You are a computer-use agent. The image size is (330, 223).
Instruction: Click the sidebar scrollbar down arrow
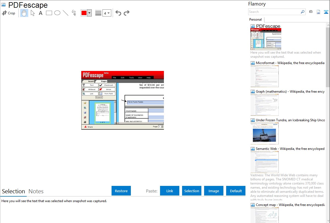328,221
